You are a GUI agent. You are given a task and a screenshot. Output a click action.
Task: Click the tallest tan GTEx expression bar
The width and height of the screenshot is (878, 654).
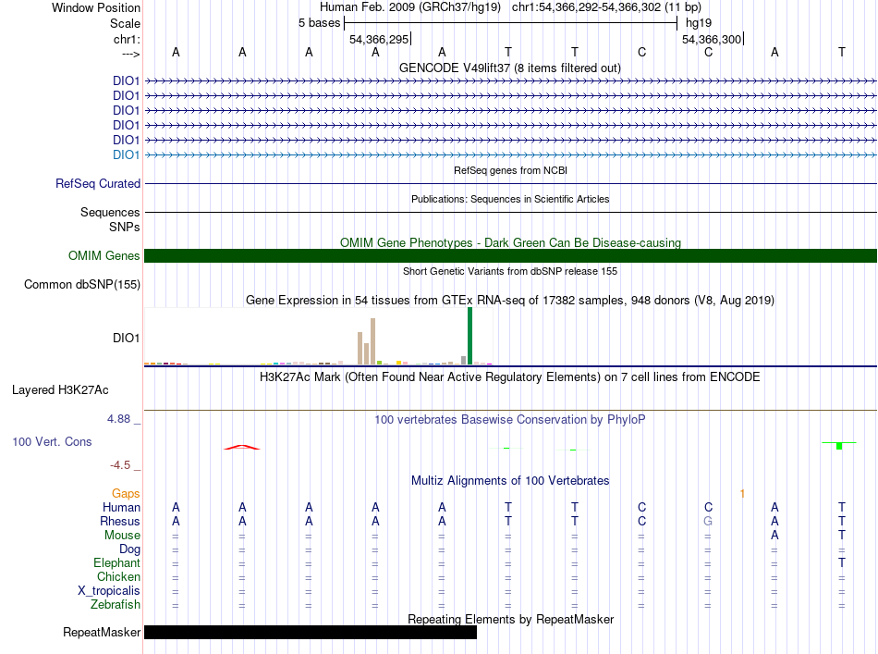click(373, 341)
